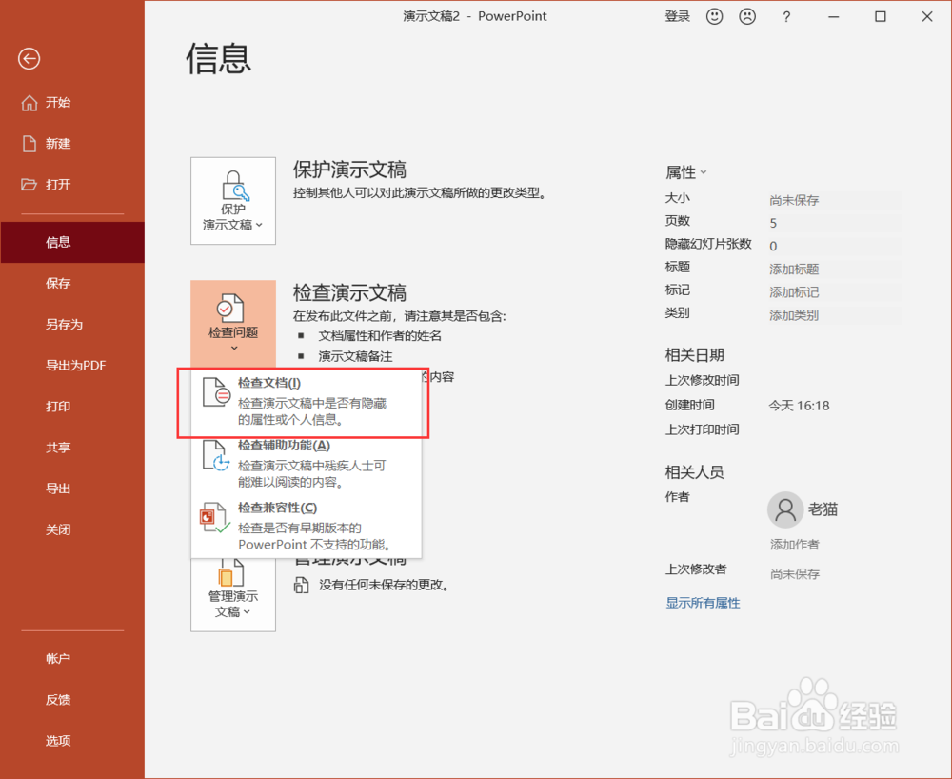Click the document checkmark icon in 检查问题
The width and height of the screenshot is (952, 779).
tap(230, 309)
